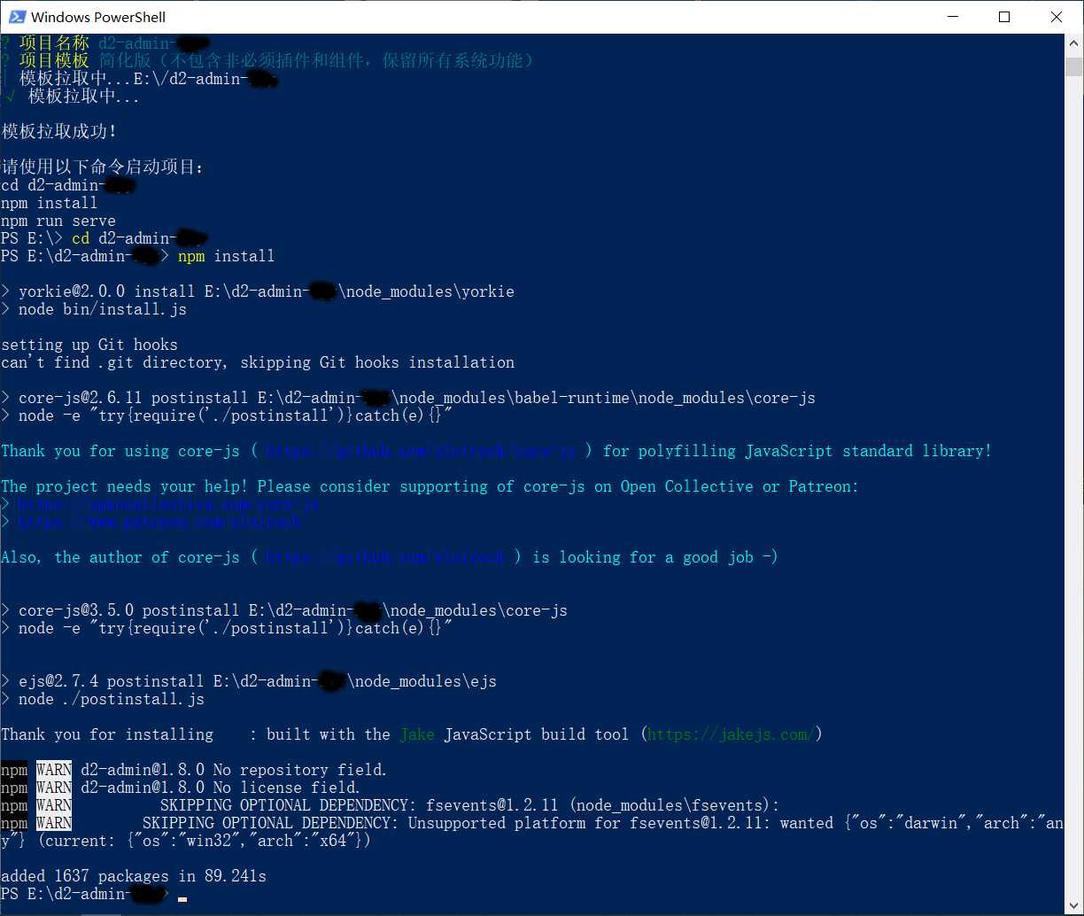Click the '模板拉取成功!' message

point(58,131)
